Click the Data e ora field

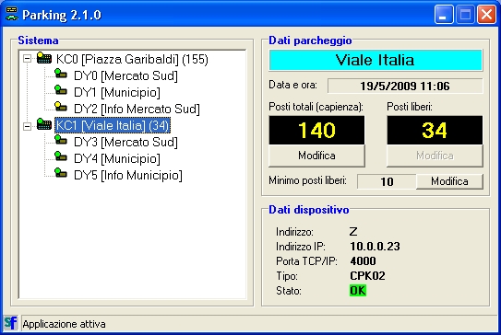405,87
